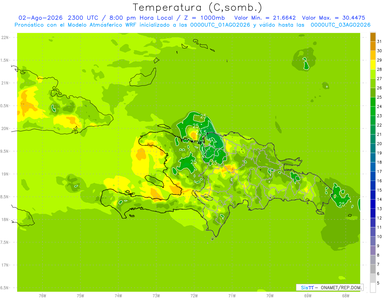Click the SisPi logo in the ONAMET credit box
The width and height of the screenshot is (388, 300).
coord(307,287)
